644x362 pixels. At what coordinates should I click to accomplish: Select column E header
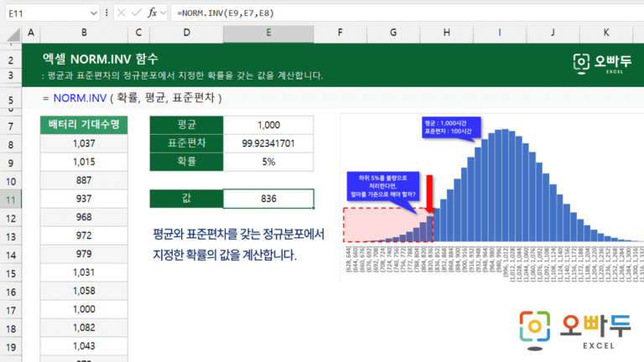coord(268,33)
